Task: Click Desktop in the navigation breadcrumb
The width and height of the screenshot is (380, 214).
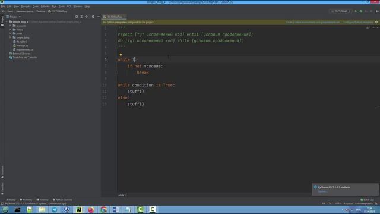Action: pyautogui.click(x=41, y=11)
